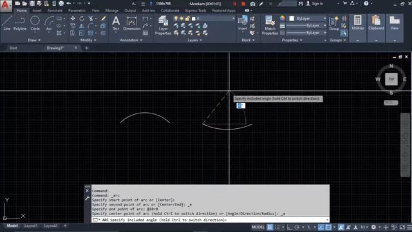412x232 pixels.
Task: Insert a Table from Annotation panel
Action: (145, 33)
